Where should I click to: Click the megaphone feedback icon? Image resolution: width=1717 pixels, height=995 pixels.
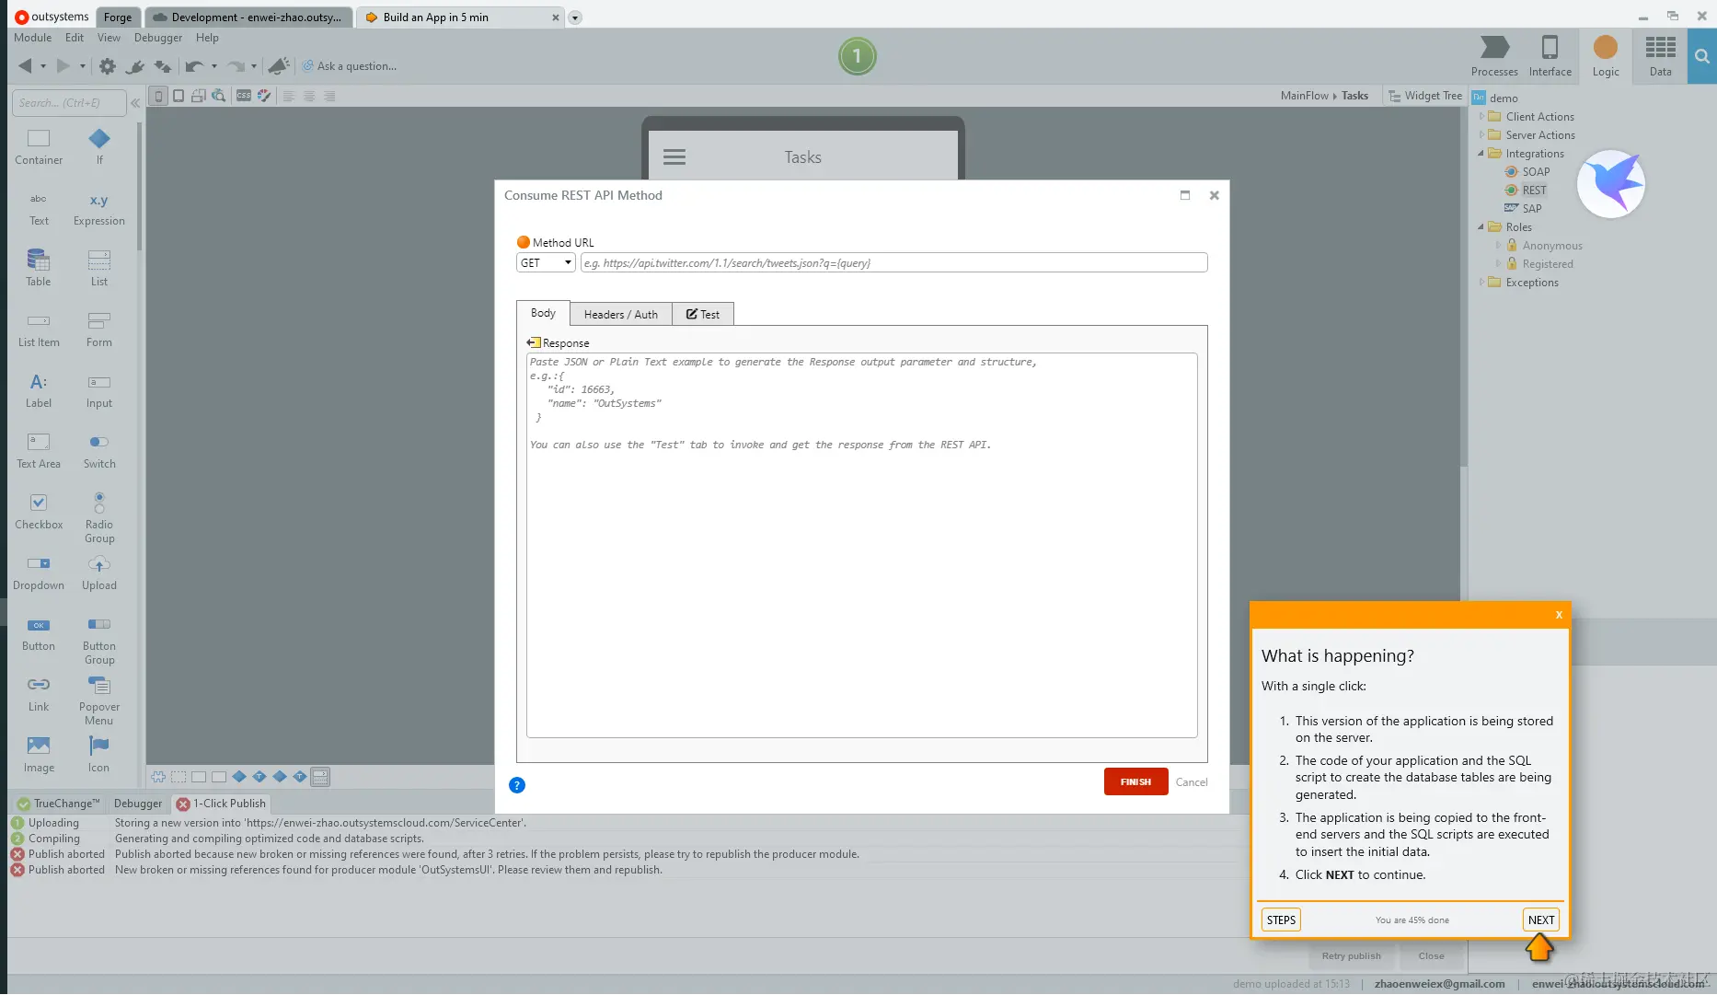click(279, 65)
